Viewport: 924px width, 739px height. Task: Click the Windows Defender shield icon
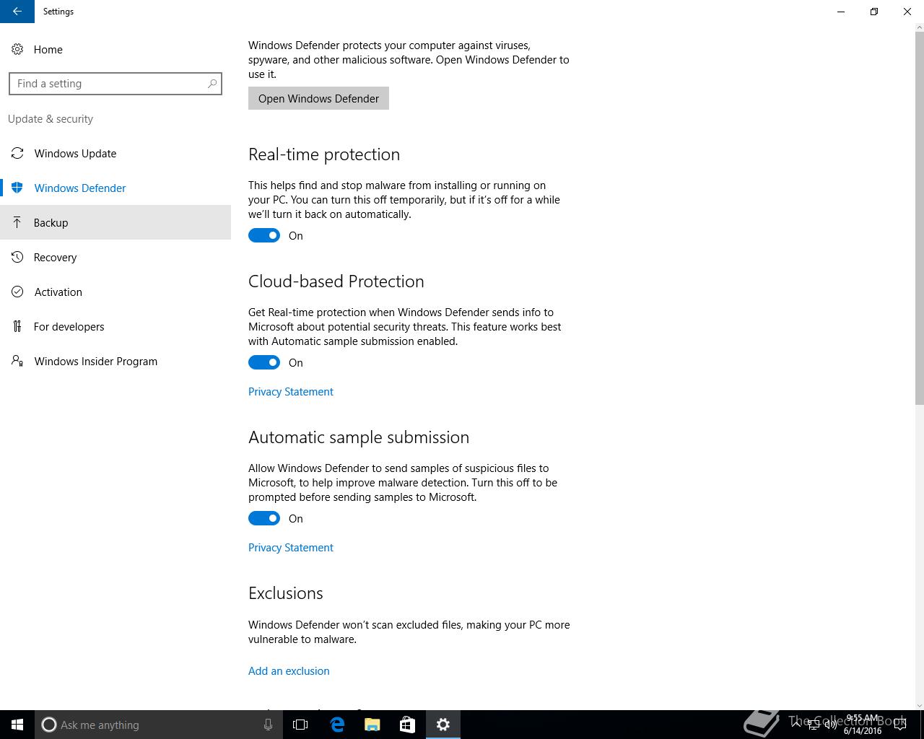point(17,188)
